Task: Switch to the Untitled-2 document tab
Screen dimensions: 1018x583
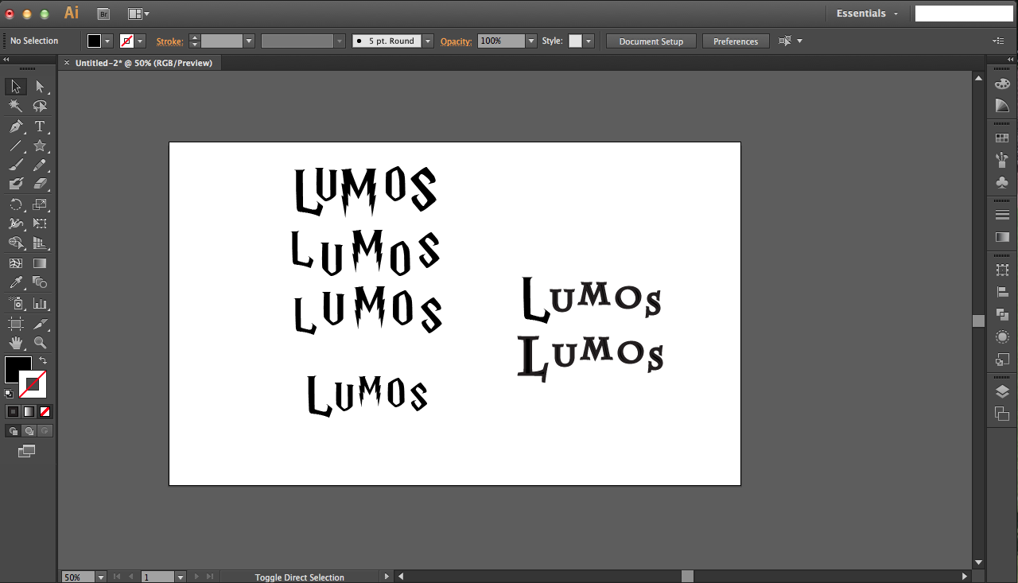Action: pos(144,63)
